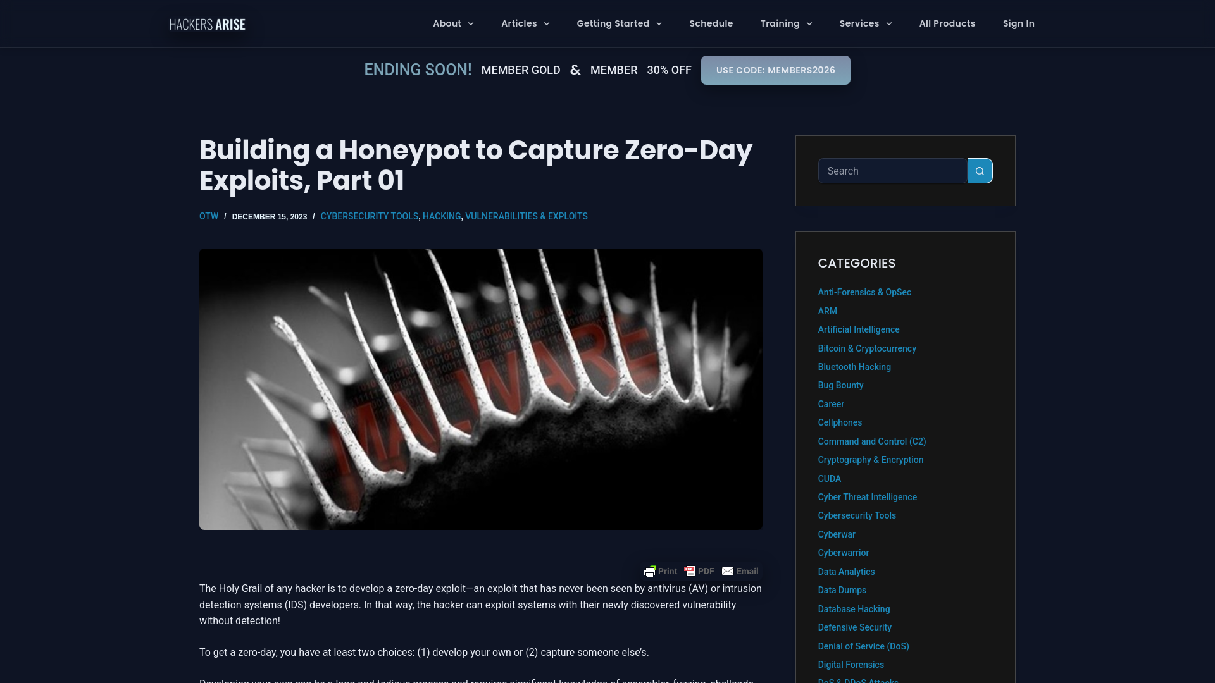Click the magnifying glass search button
Image resolution: width=1215 pixels, height=683 pixels.
coord(979,171)
